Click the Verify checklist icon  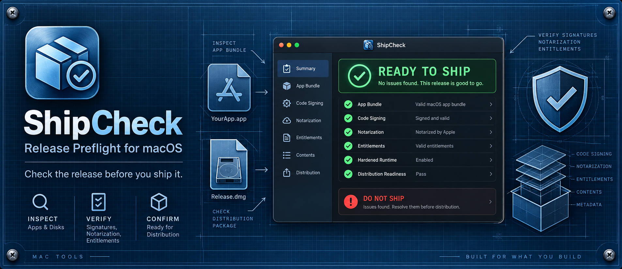point(99,202)
